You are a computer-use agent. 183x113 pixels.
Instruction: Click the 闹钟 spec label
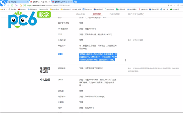(60, 108)
